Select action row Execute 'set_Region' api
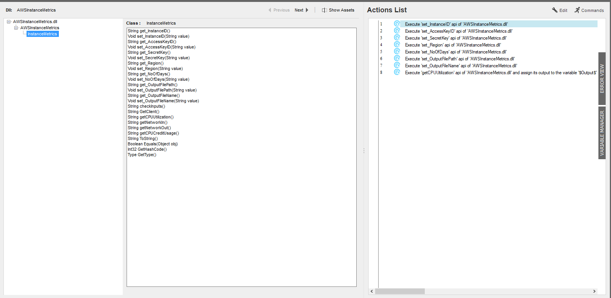This screenshot has width=611, height=298. pos(453,45)
